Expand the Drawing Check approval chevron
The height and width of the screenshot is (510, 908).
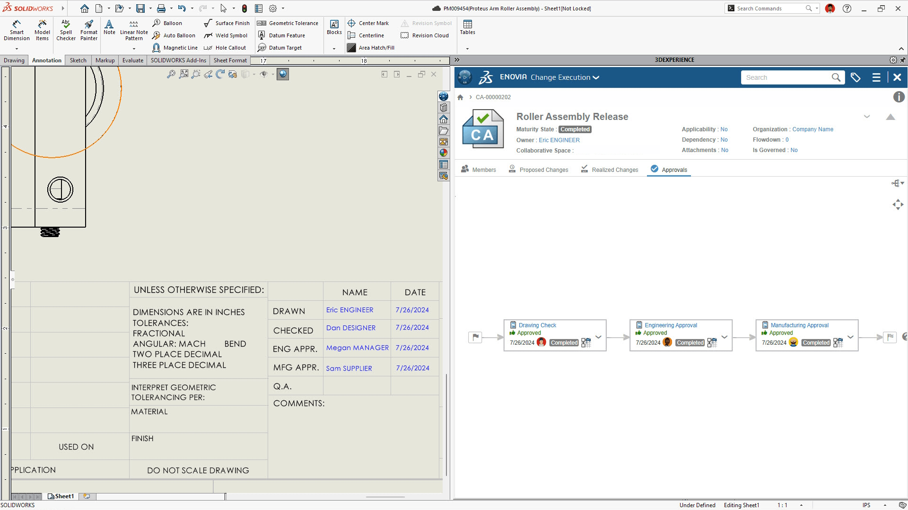(598, 337)
